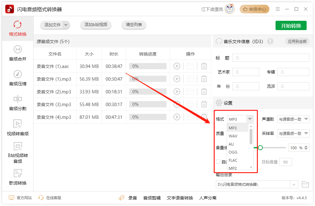Expand the 采样率 sample rate dropdown

[x=293, y=133]
